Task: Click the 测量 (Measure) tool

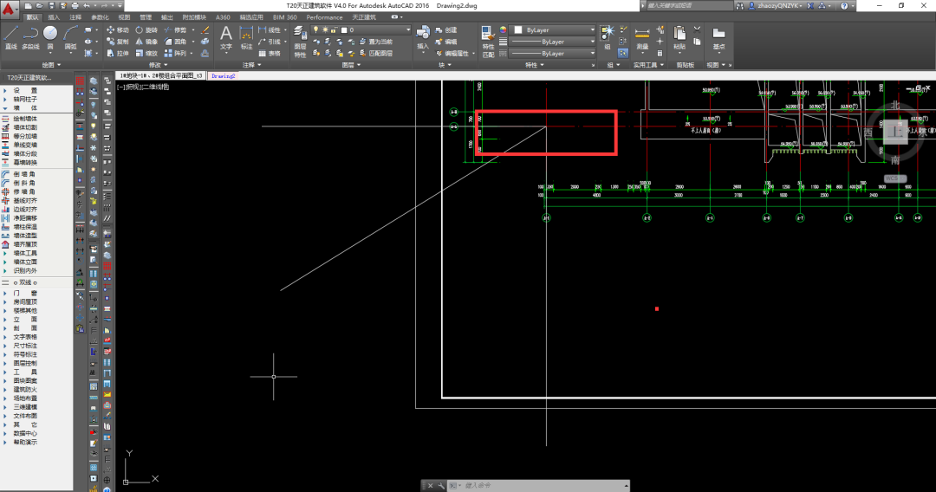Action: pyautogui.click(x=641, y=36)
